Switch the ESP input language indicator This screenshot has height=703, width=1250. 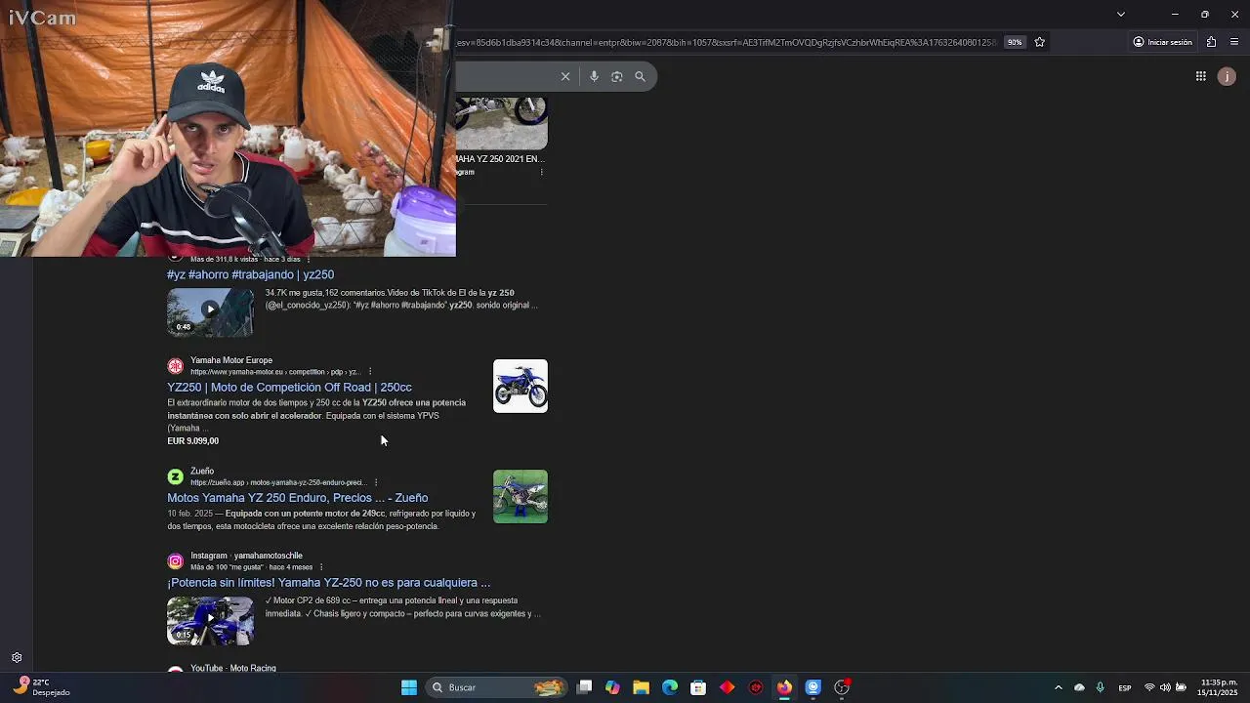pos(1125,687)
